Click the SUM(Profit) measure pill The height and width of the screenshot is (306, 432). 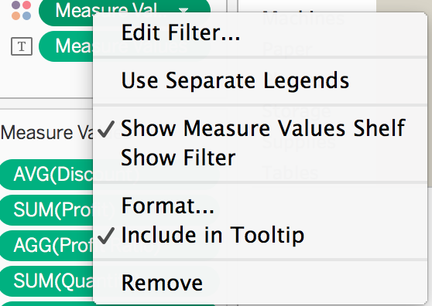(x=46, y=209)
